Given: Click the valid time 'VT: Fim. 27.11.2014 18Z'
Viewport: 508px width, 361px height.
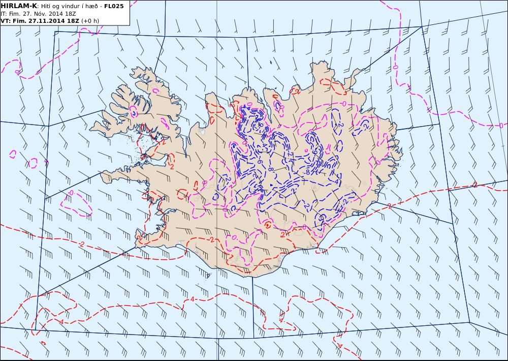Looking at the screenshot, I should pyautogui.click(x=40, y=21).
